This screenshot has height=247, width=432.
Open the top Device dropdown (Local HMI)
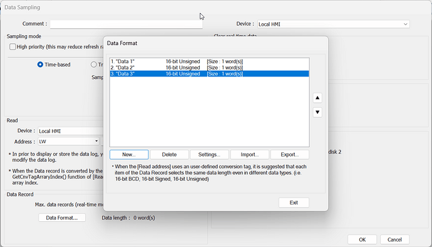point(333,24)
